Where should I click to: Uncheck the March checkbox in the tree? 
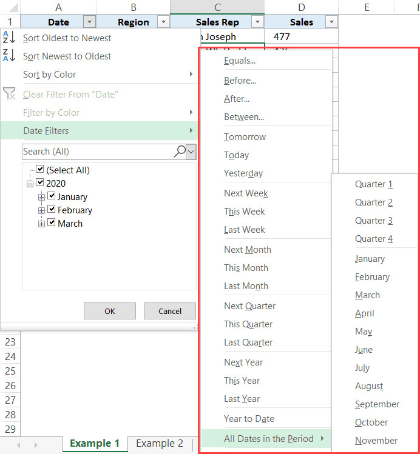pyautogui.click(x=52, y=222)
